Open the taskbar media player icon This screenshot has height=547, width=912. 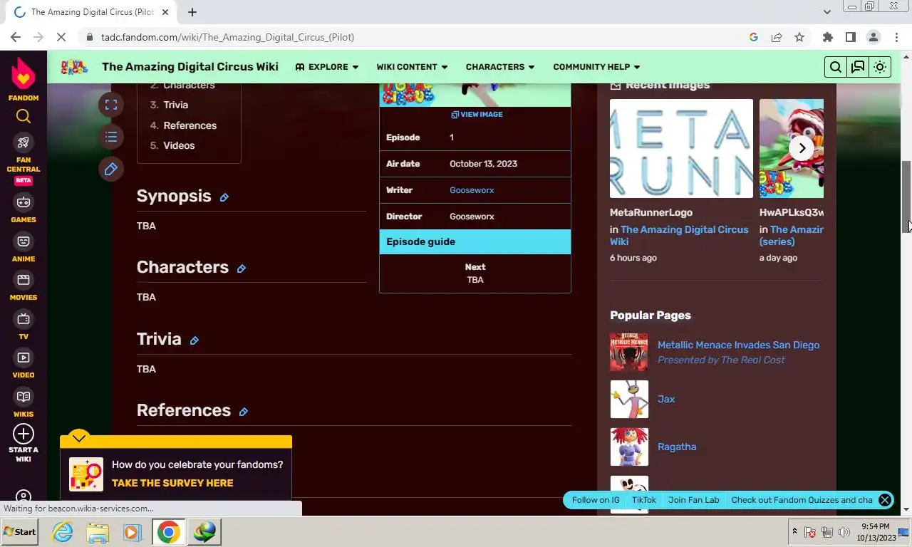pos(132,532)
